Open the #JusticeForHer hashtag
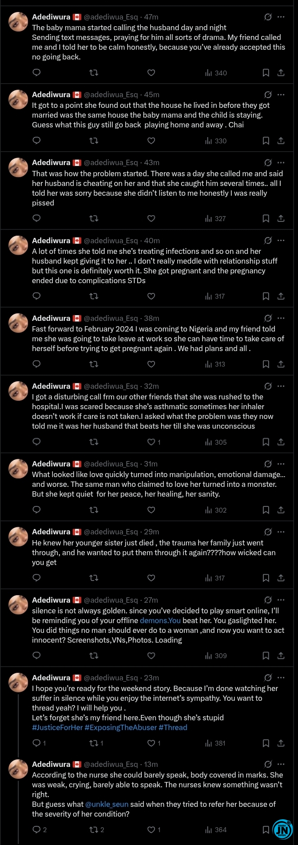Screen dimensions: 298x845 click(57, 727)
